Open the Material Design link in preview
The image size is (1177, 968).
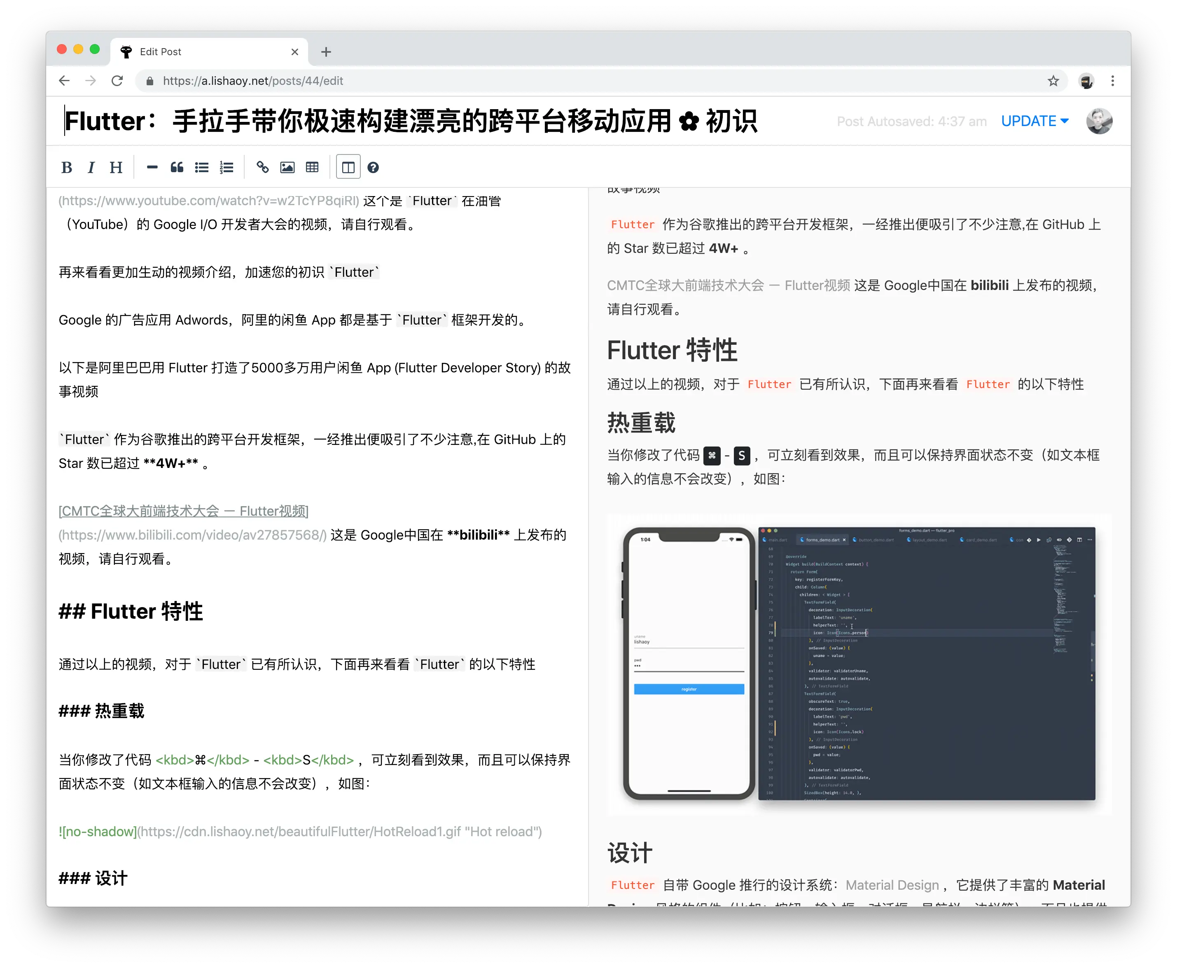pos(892,885)
